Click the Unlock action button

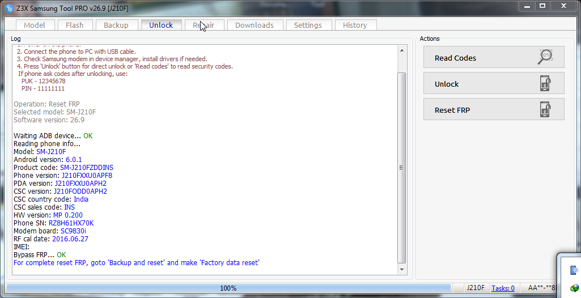click(494, 83)
